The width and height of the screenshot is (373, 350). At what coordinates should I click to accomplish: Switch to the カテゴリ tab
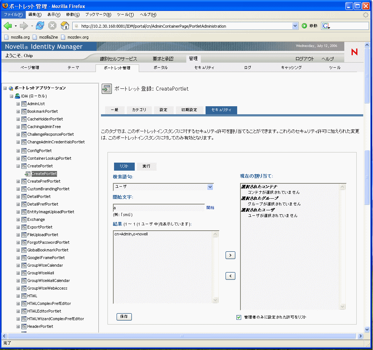(139, 110)
